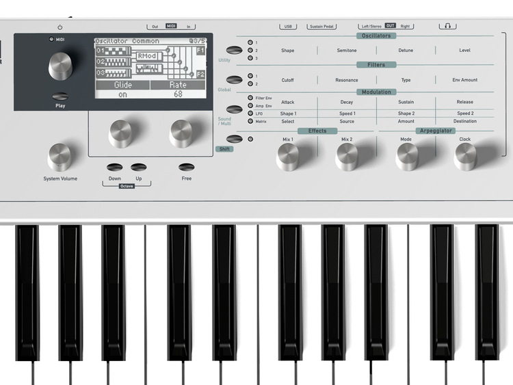Image resolution: width=513 pixels, height=385 pixels.
Task: Click the Mix 2 knob
Action: tap(347, 157)
